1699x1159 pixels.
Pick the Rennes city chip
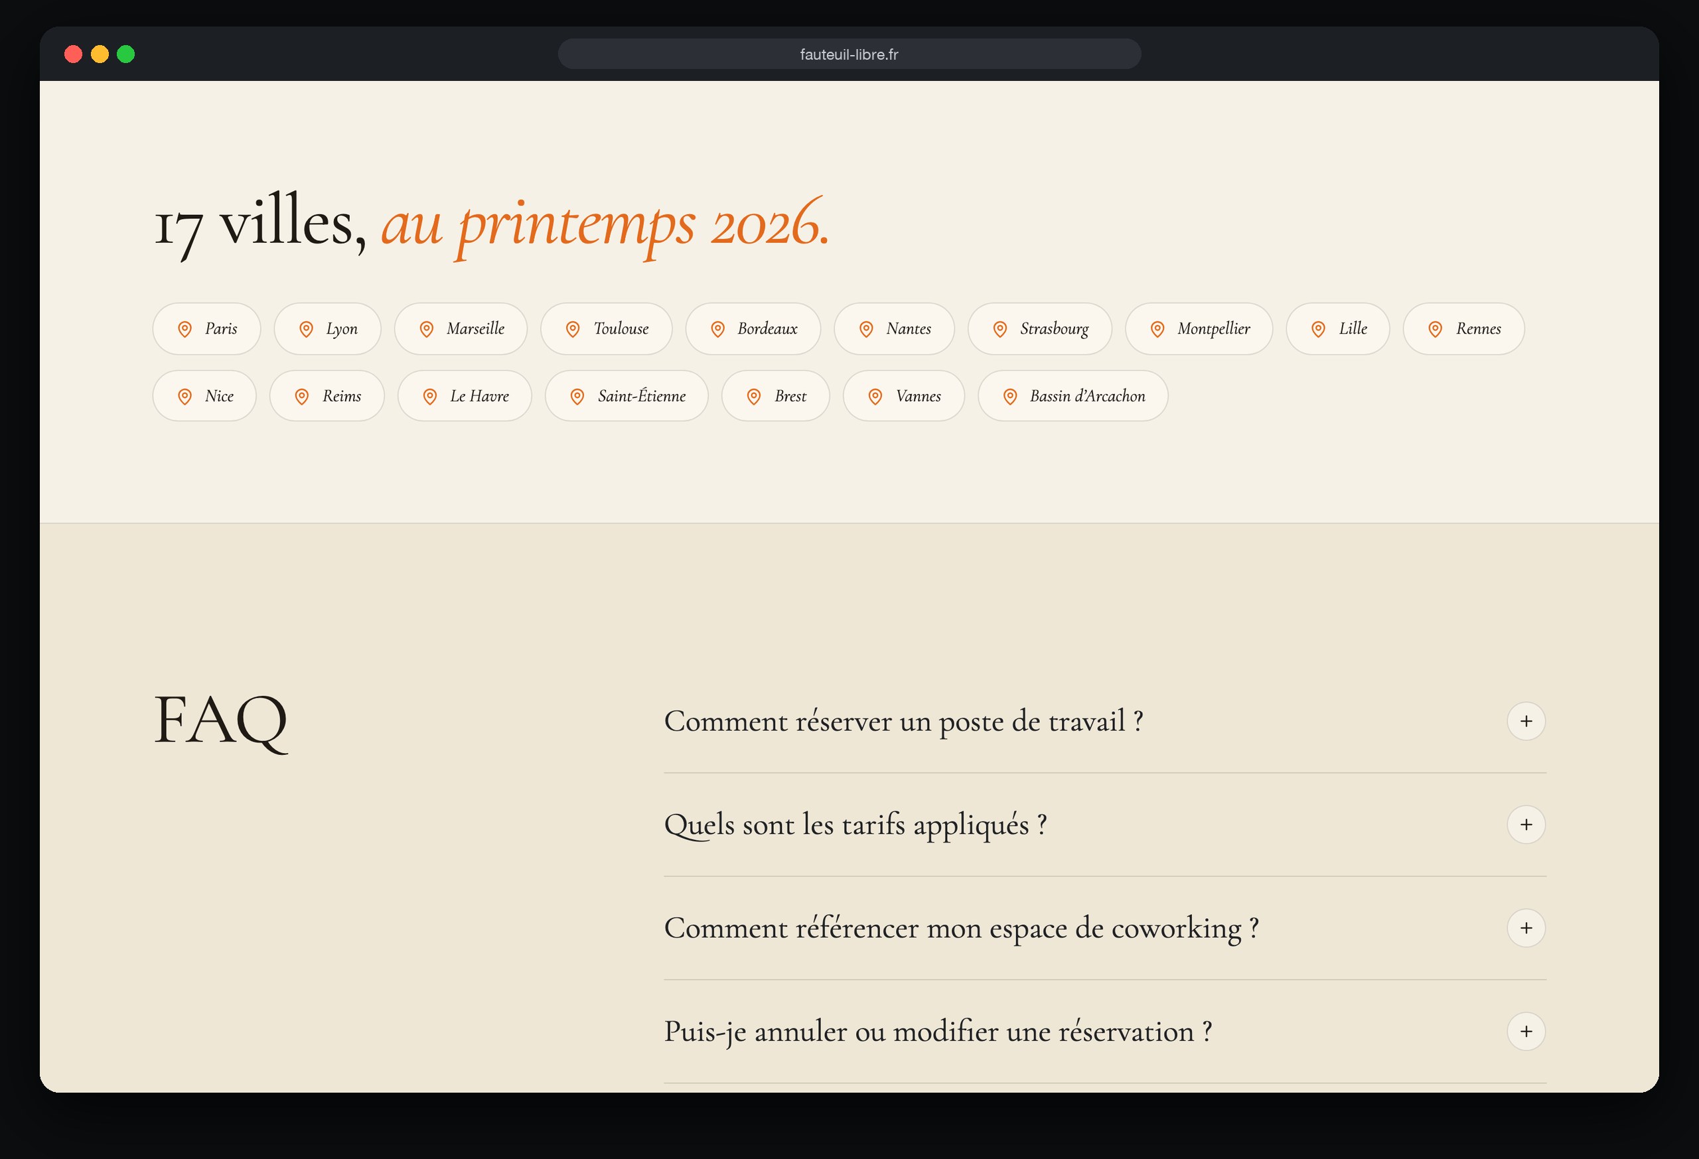tap(1463, 329)
